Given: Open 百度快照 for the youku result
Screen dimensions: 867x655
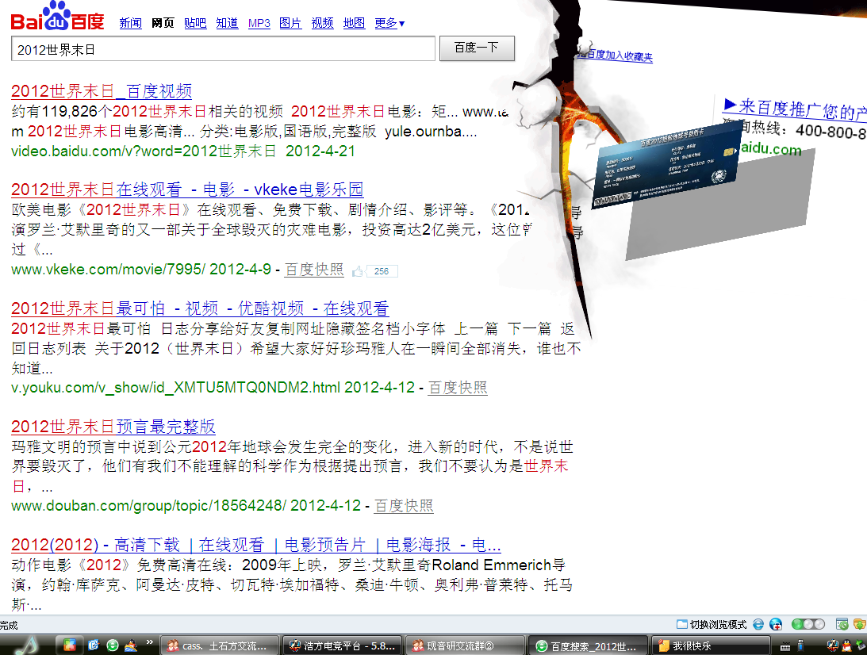Looking at the screenshot, I should 458,388.
